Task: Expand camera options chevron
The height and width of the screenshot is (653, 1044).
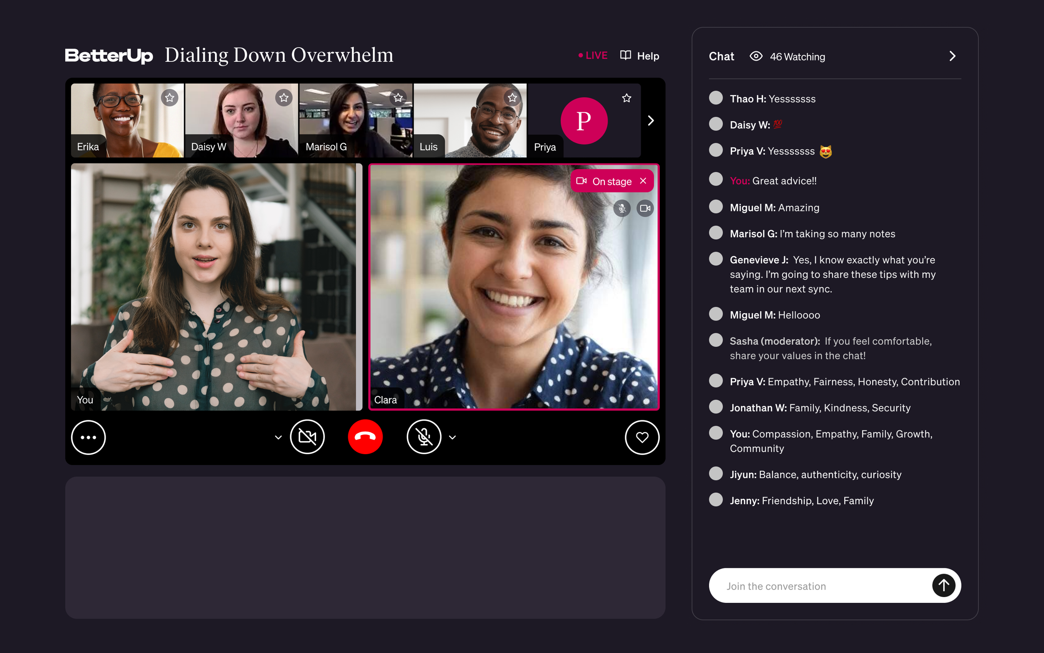Action: 279,437
